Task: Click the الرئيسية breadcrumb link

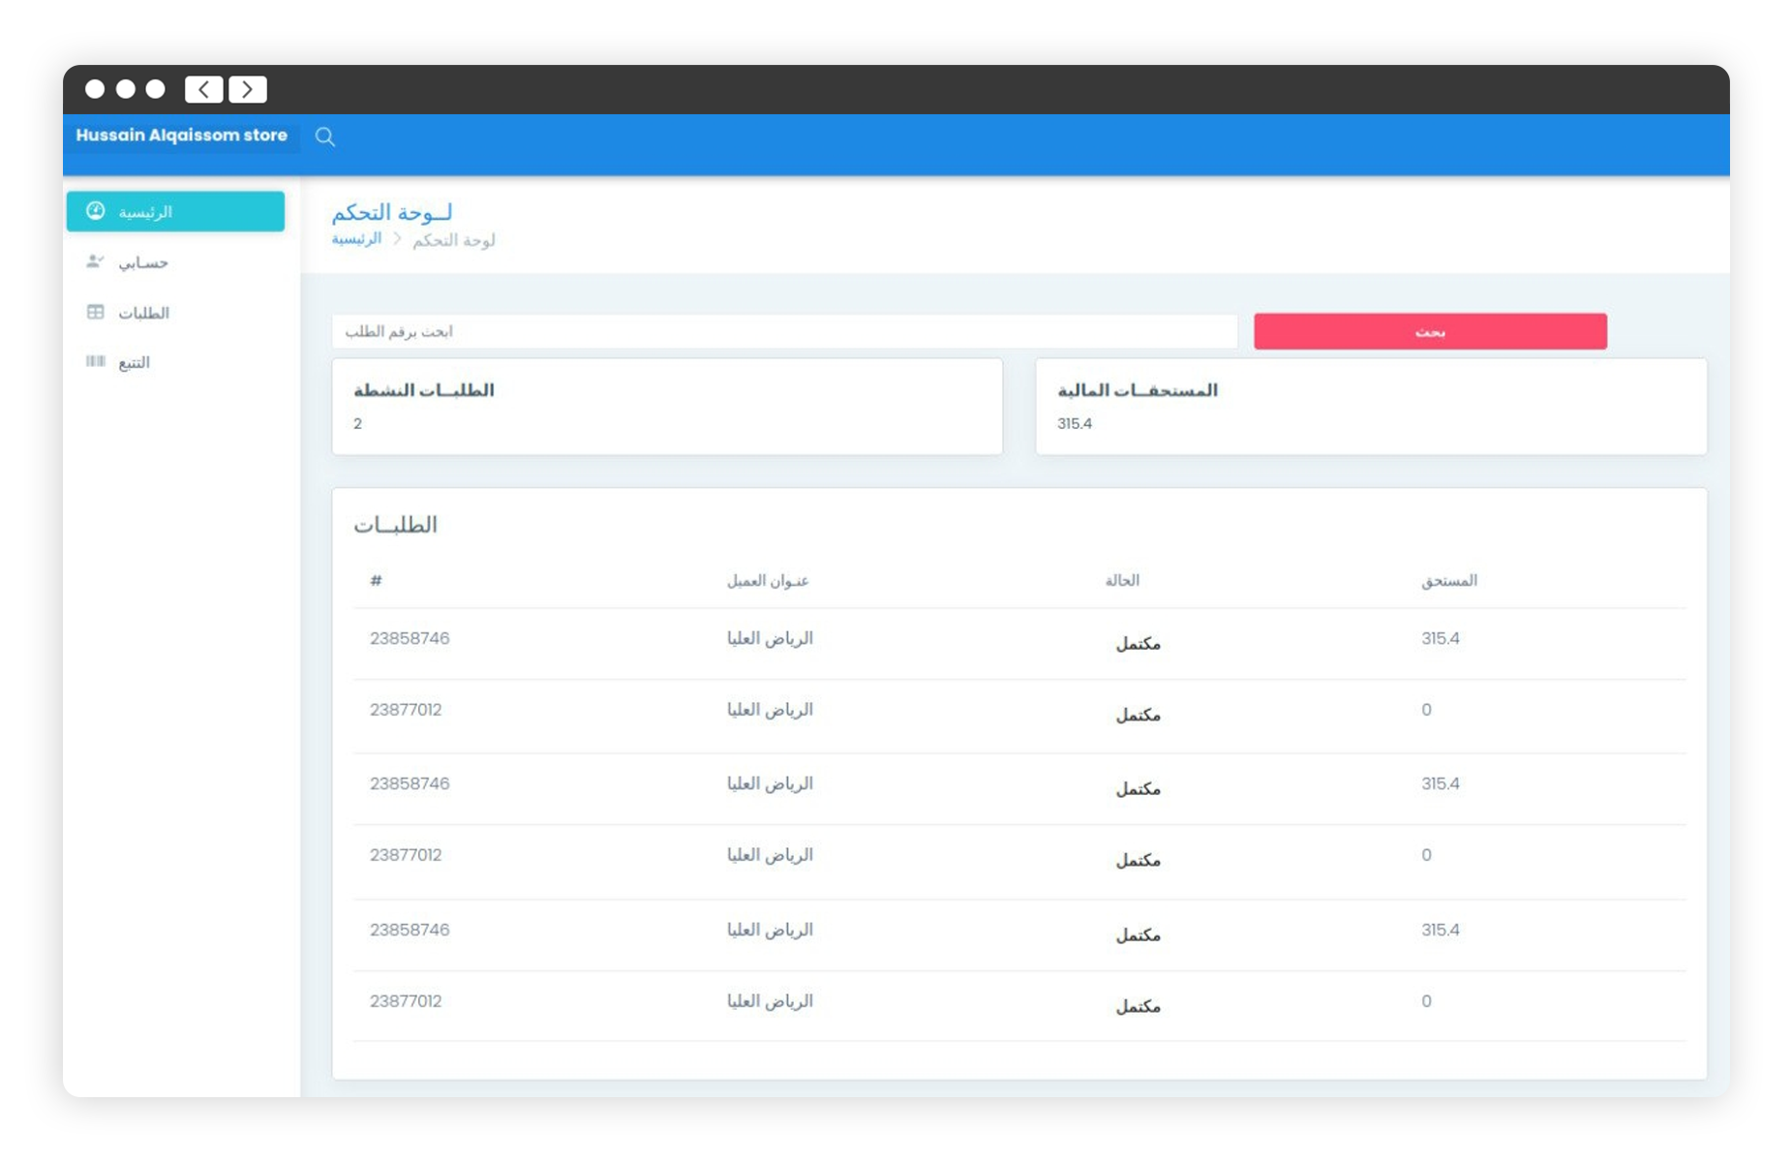Action: (356, 239)
